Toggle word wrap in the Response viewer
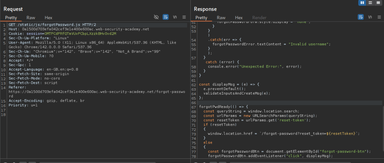The width and height of the screenshot is (384, 163). 360,17
